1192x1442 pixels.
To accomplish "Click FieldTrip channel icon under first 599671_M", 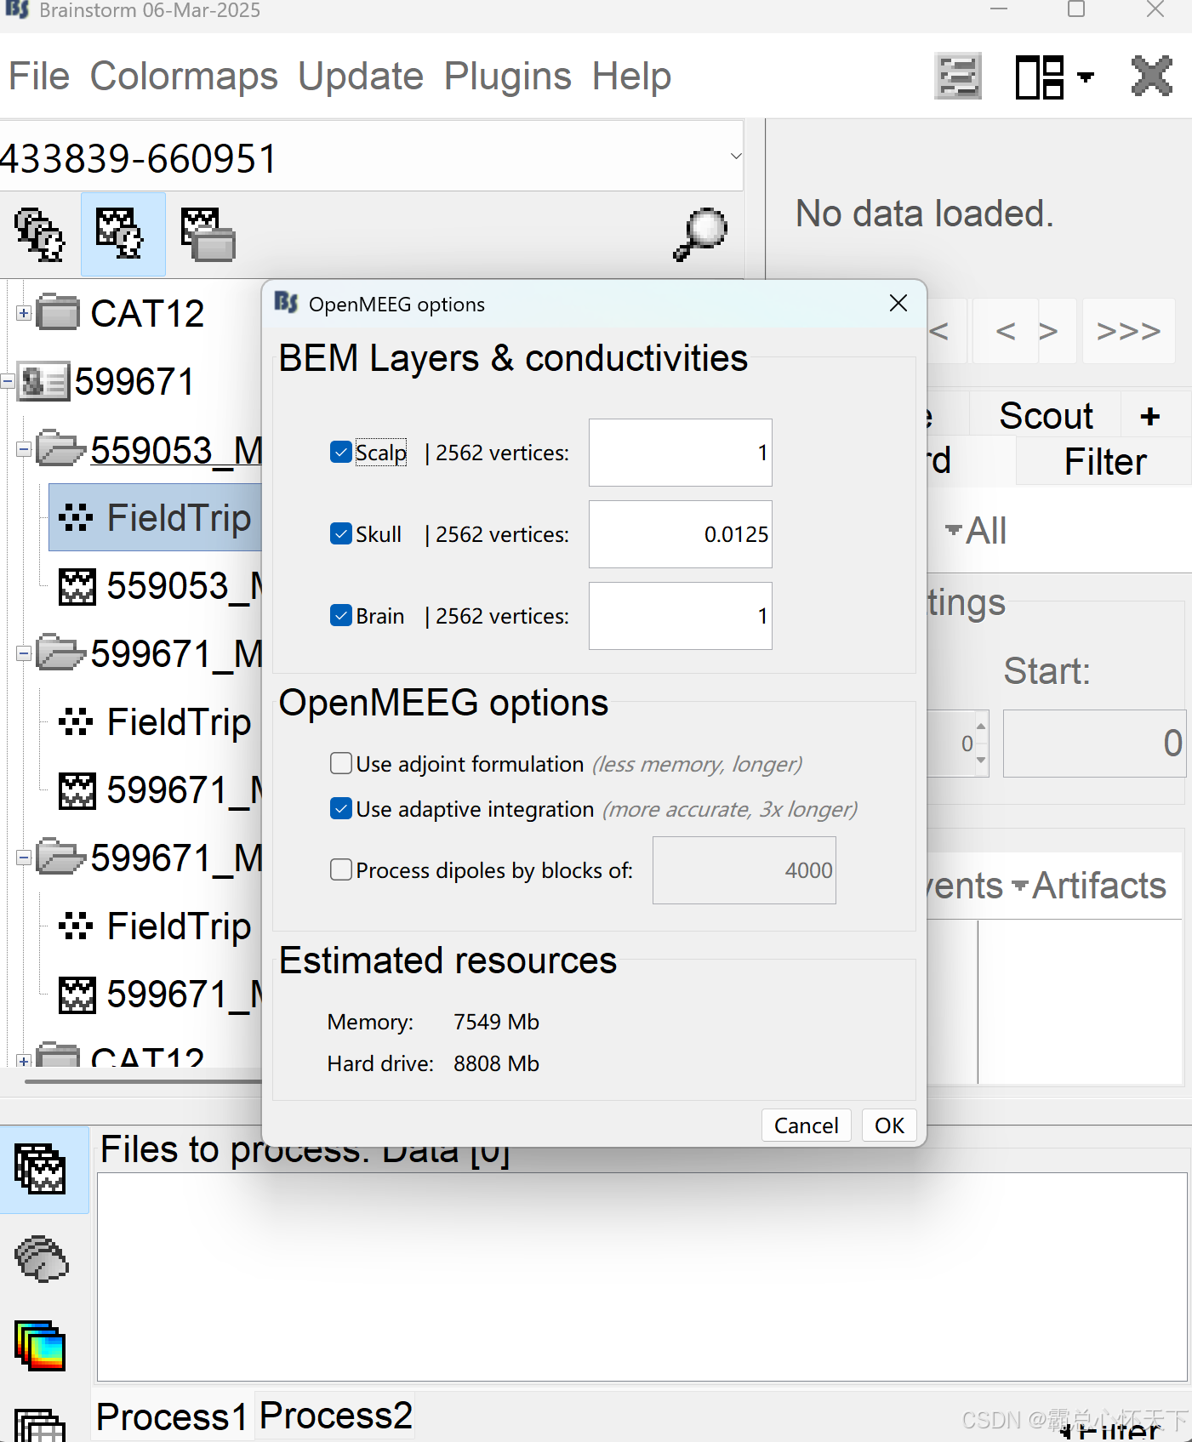I will (76, 721).
